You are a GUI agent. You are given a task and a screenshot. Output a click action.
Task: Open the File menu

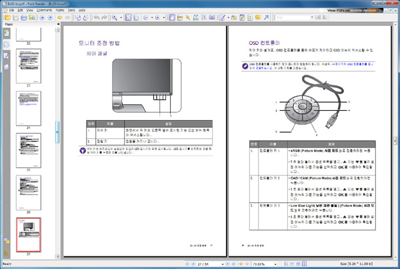click(x=5, y=11)
